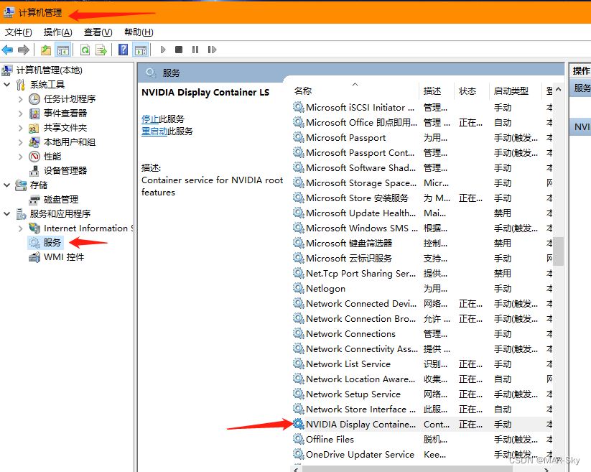Select Microsoft Windows SMS service row
Viewport: 591px width, 472px height.
coord(422,228)
